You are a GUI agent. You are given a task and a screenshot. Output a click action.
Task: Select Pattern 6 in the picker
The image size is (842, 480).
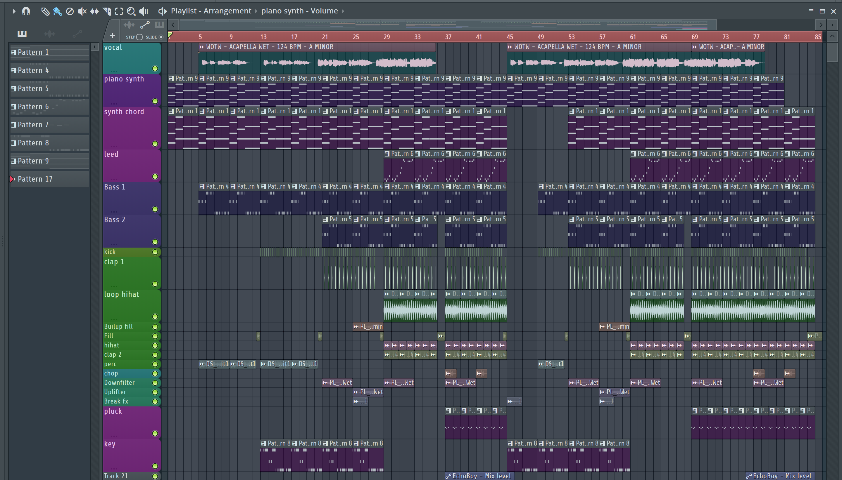49,107
